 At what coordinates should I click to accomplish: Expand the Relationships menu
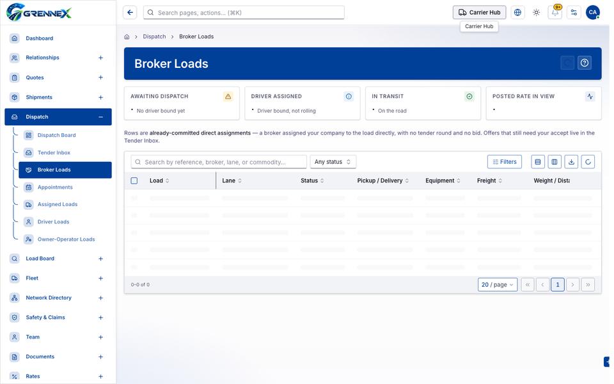click(100, 58)
